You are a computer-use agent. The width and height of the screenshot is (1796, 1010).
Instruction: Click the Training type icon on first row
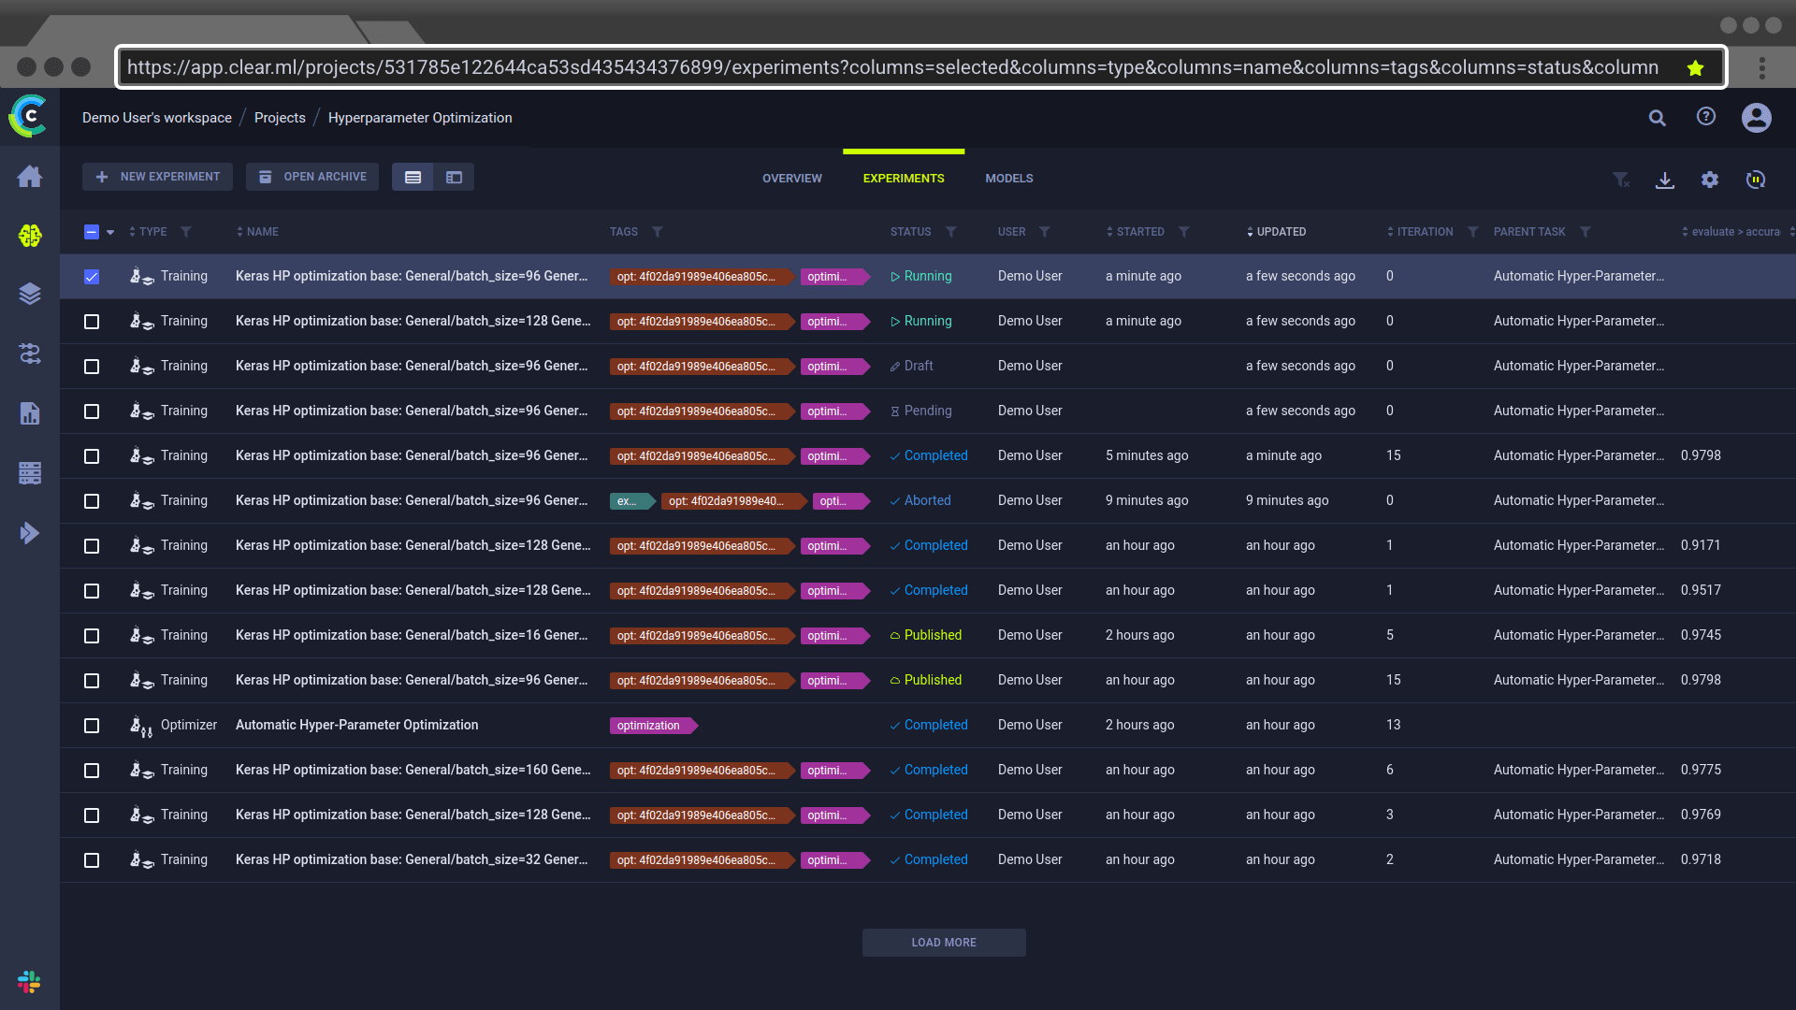click(x=140, y=275)
